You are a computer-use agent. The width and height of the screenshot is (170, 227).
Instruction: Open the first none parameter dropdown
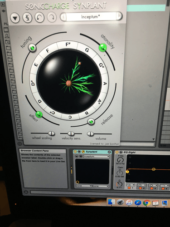[x=84, y=186]
